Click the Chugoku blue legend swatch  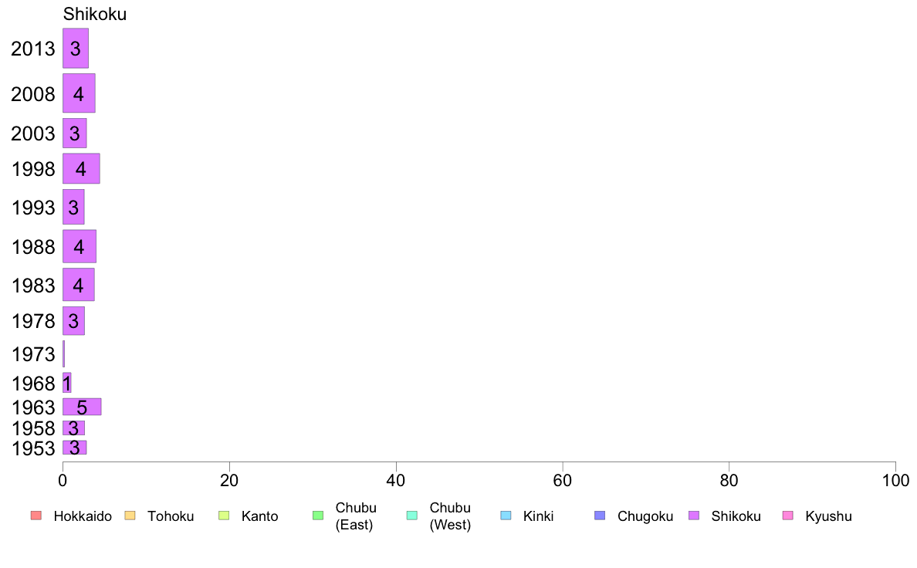pyautogui.click(x=600, y=516)
